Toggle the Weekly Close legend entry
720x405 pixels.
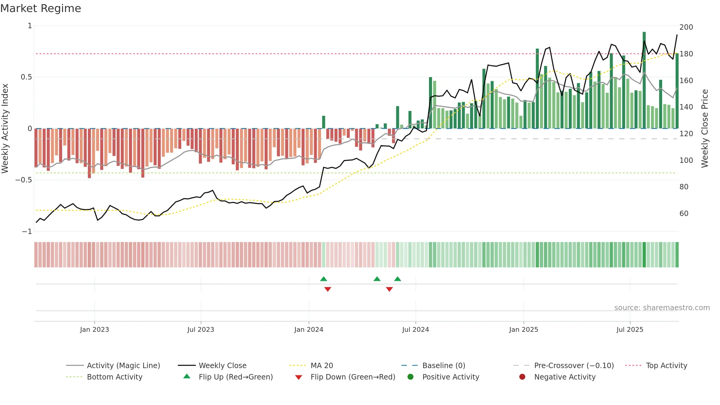point(212,365)
